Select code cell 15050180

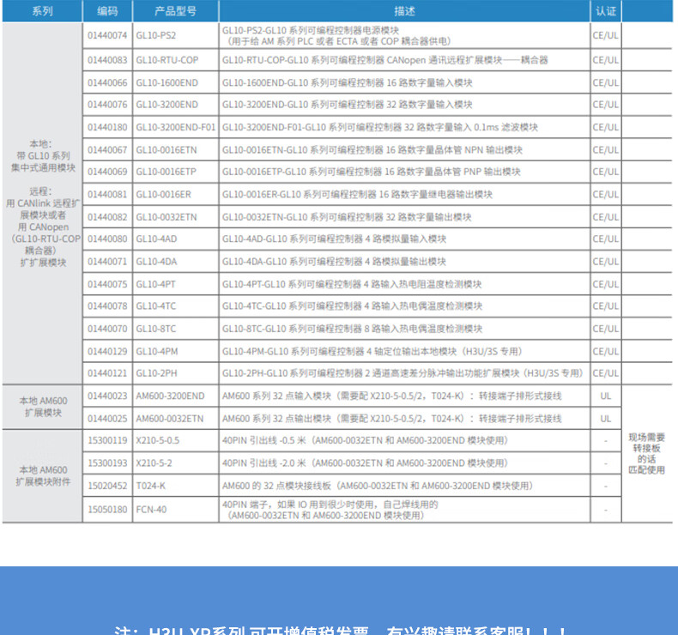[x=107, y=510]
